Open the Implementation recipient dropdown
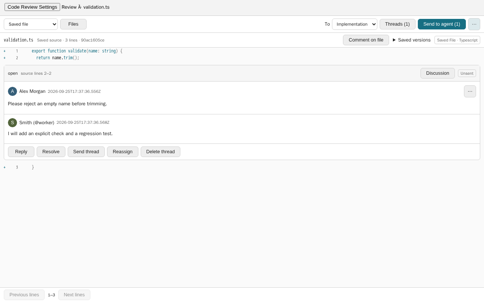The height and width of the screenshot is (302, 484). (355, 24)
